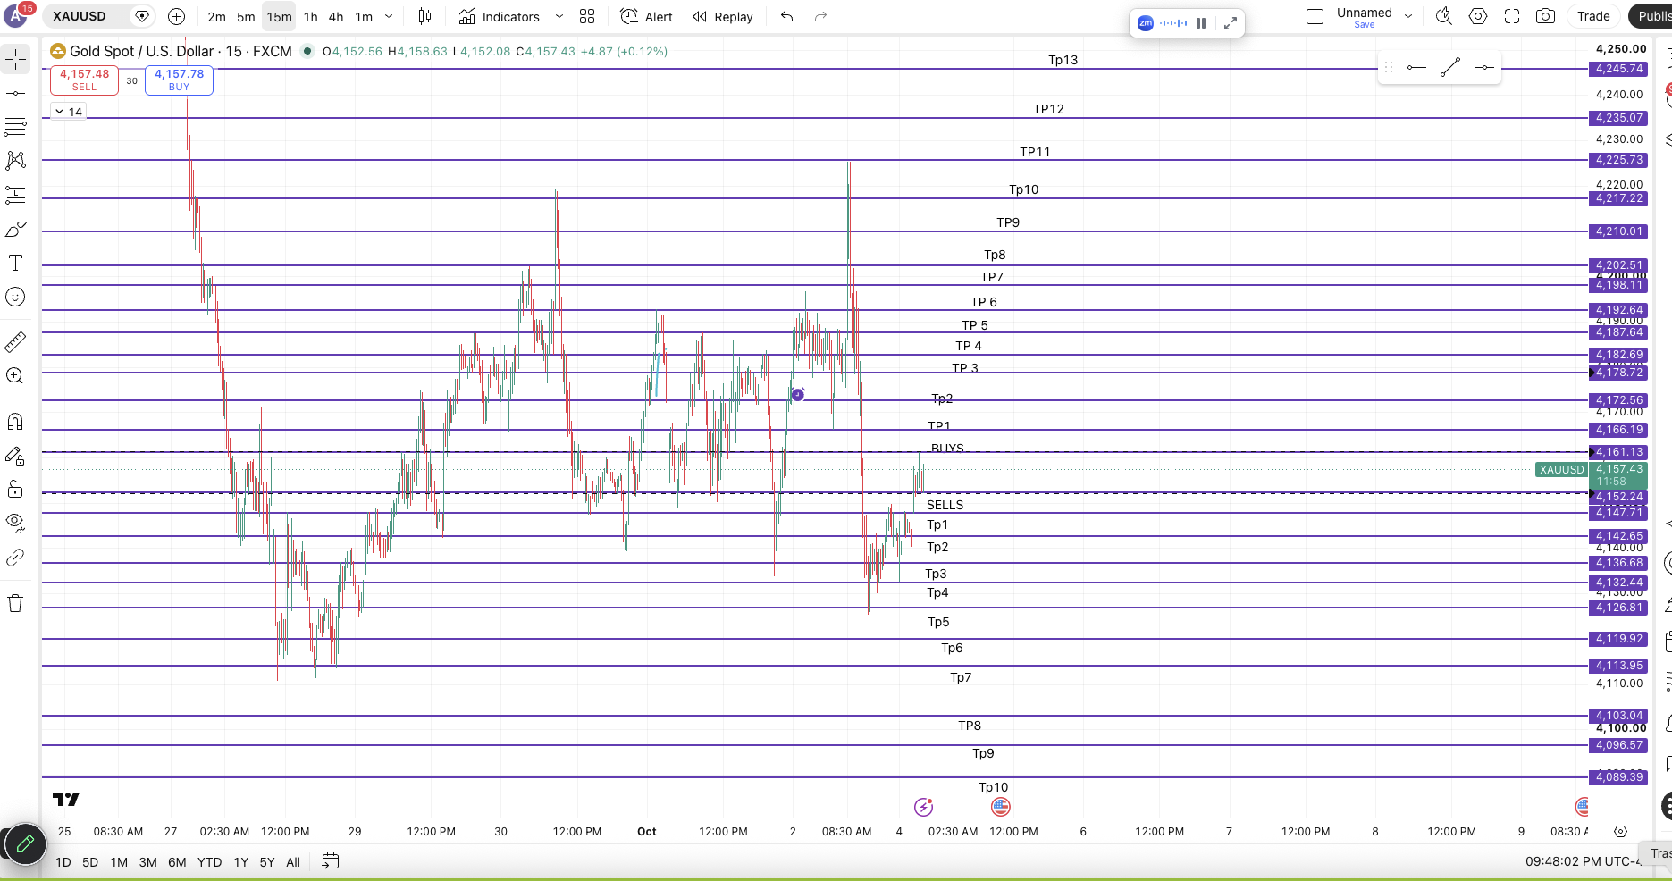This screenshot has width=1672, height=881.
Task: Click the 4,157.48 SELL button
Action: click(84, 80)
